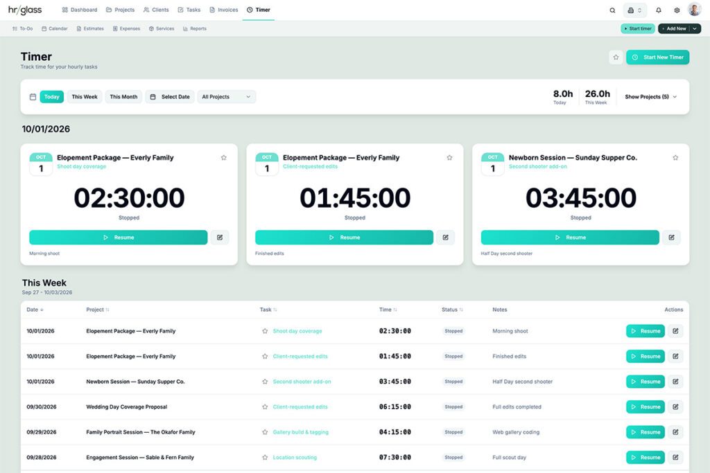Star the Newborn Session timer card
The height and width of the screenshot is (473, 710).
tap(675, 157)
